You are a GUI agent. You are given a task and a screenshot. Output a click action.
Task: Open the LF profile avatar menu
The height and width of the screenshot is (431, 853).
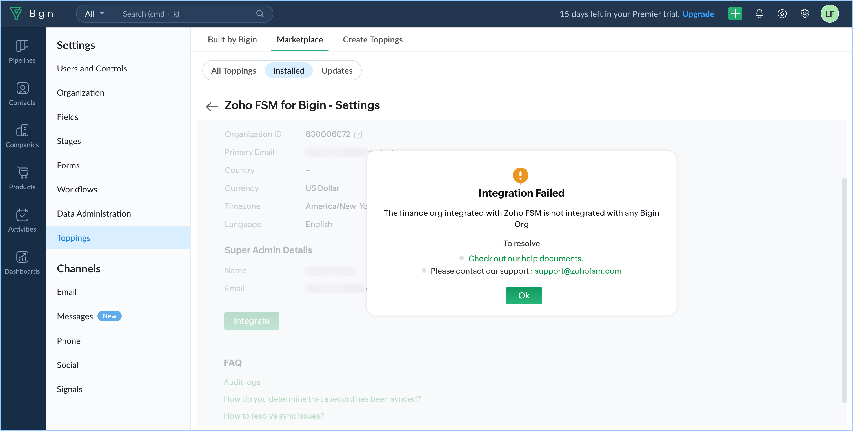pyautogui.click(x=830, y=14)
